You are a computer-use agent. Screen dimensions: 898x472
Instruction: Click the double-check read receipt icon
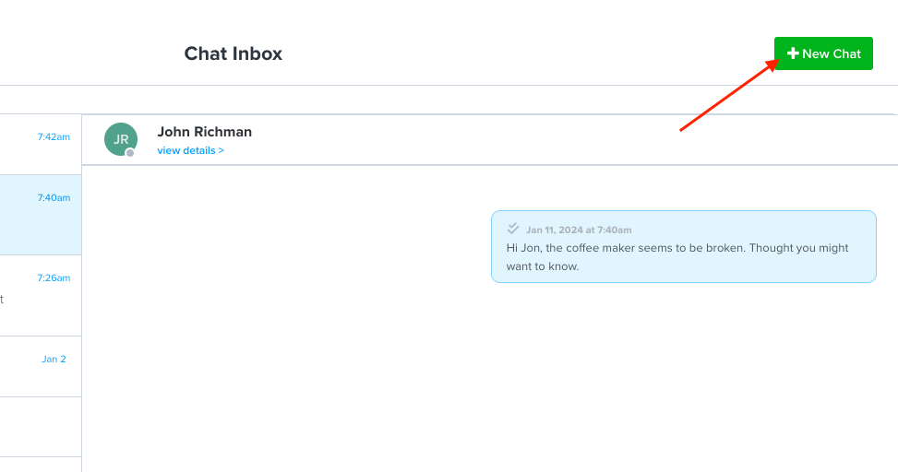(x=512, y=229)
